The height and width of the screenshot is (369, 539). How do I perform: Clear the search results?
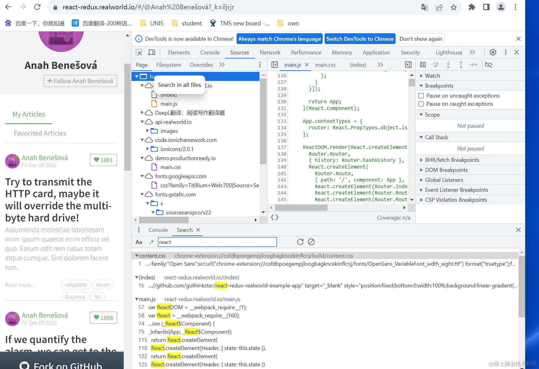311,242
